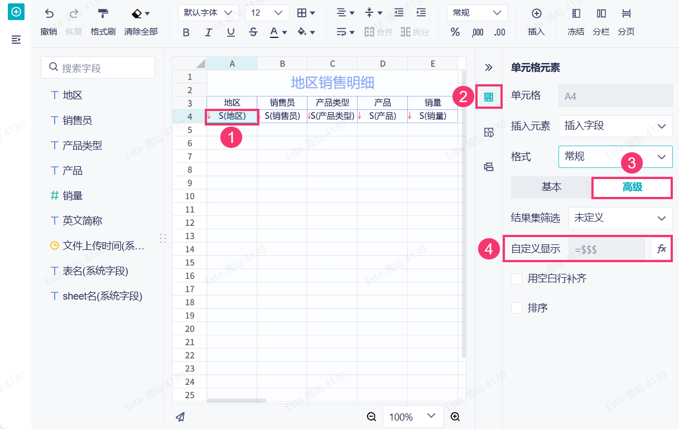Click the Redo (恢复) button
Image resolution: width=679 pixels, height=429 pixels.
pyautogui.click(x=74, y=21)
